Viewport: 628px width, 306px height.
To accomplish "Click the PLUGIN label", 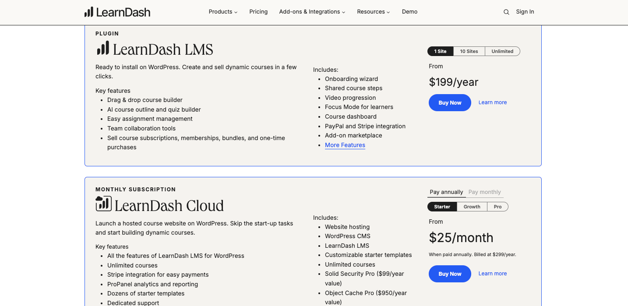I will click(x=107, y=34).
